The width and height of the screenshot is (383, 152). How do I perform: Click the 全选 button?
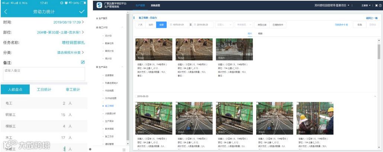click(x=360, y=25)
